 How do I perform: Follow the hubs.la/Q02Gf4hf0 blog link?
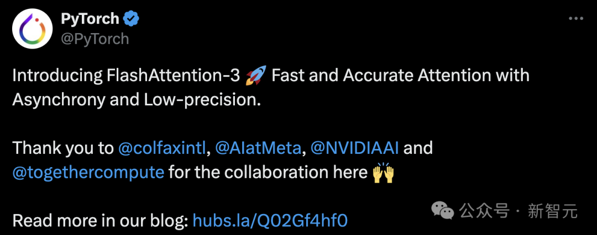270,221
